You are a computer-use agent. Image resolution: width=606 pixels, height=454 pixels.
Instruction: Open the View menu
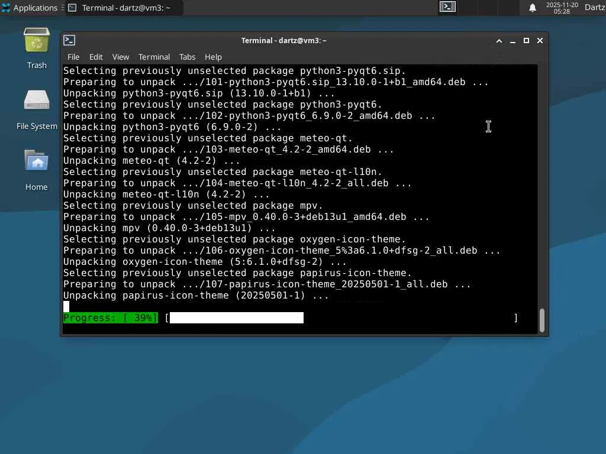pyautogui.click(x=121, y=57)
